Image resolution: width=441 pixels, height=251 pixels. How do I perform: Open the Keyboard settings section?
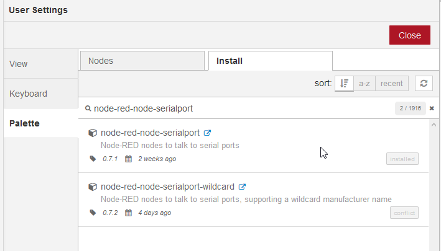41,94
